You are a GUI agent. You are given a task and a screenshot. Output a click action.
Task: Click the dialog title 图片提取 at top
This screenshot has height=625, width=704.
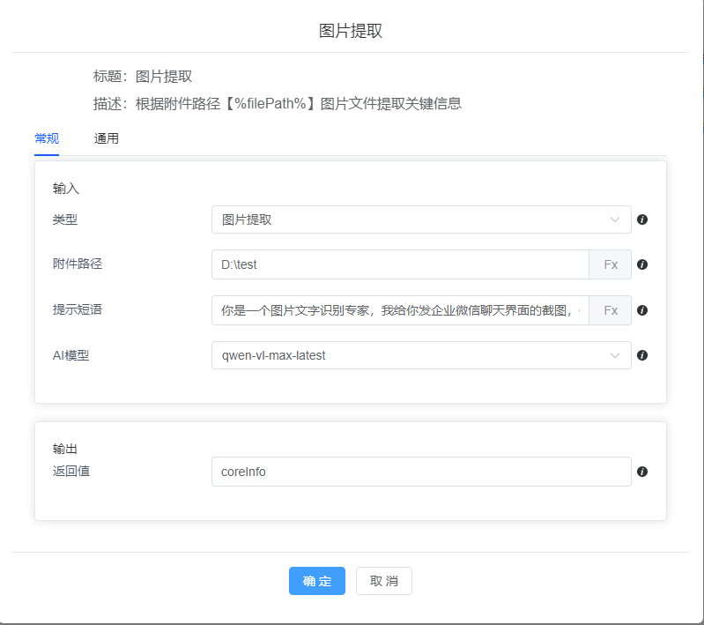pos(351,32)
